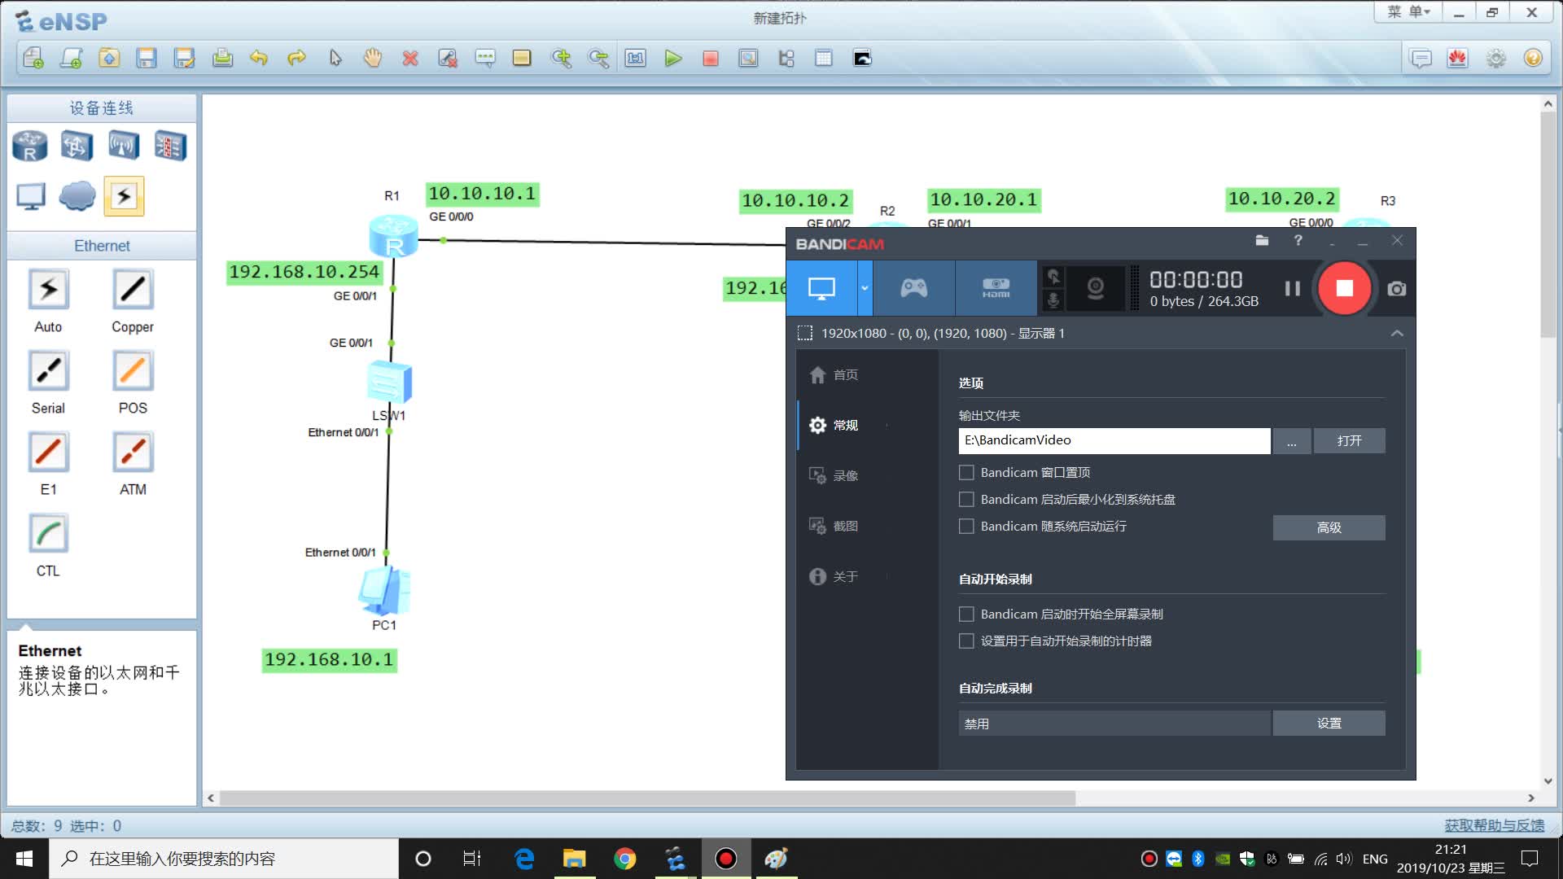Enable the Bandicam 窗口置顶 checkbox
This screenshot has height=879, width=1563.
tap(966, 472)
